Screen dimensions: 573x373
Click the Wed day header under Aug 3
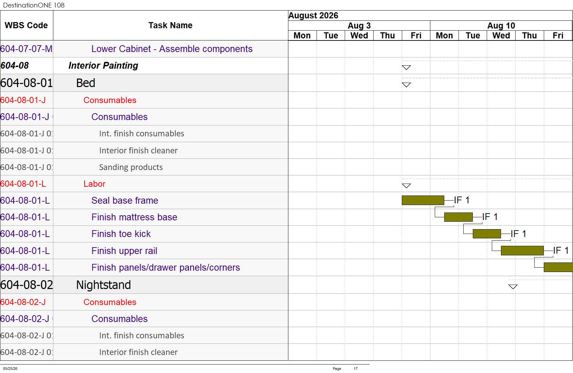[x=359, y=36]
